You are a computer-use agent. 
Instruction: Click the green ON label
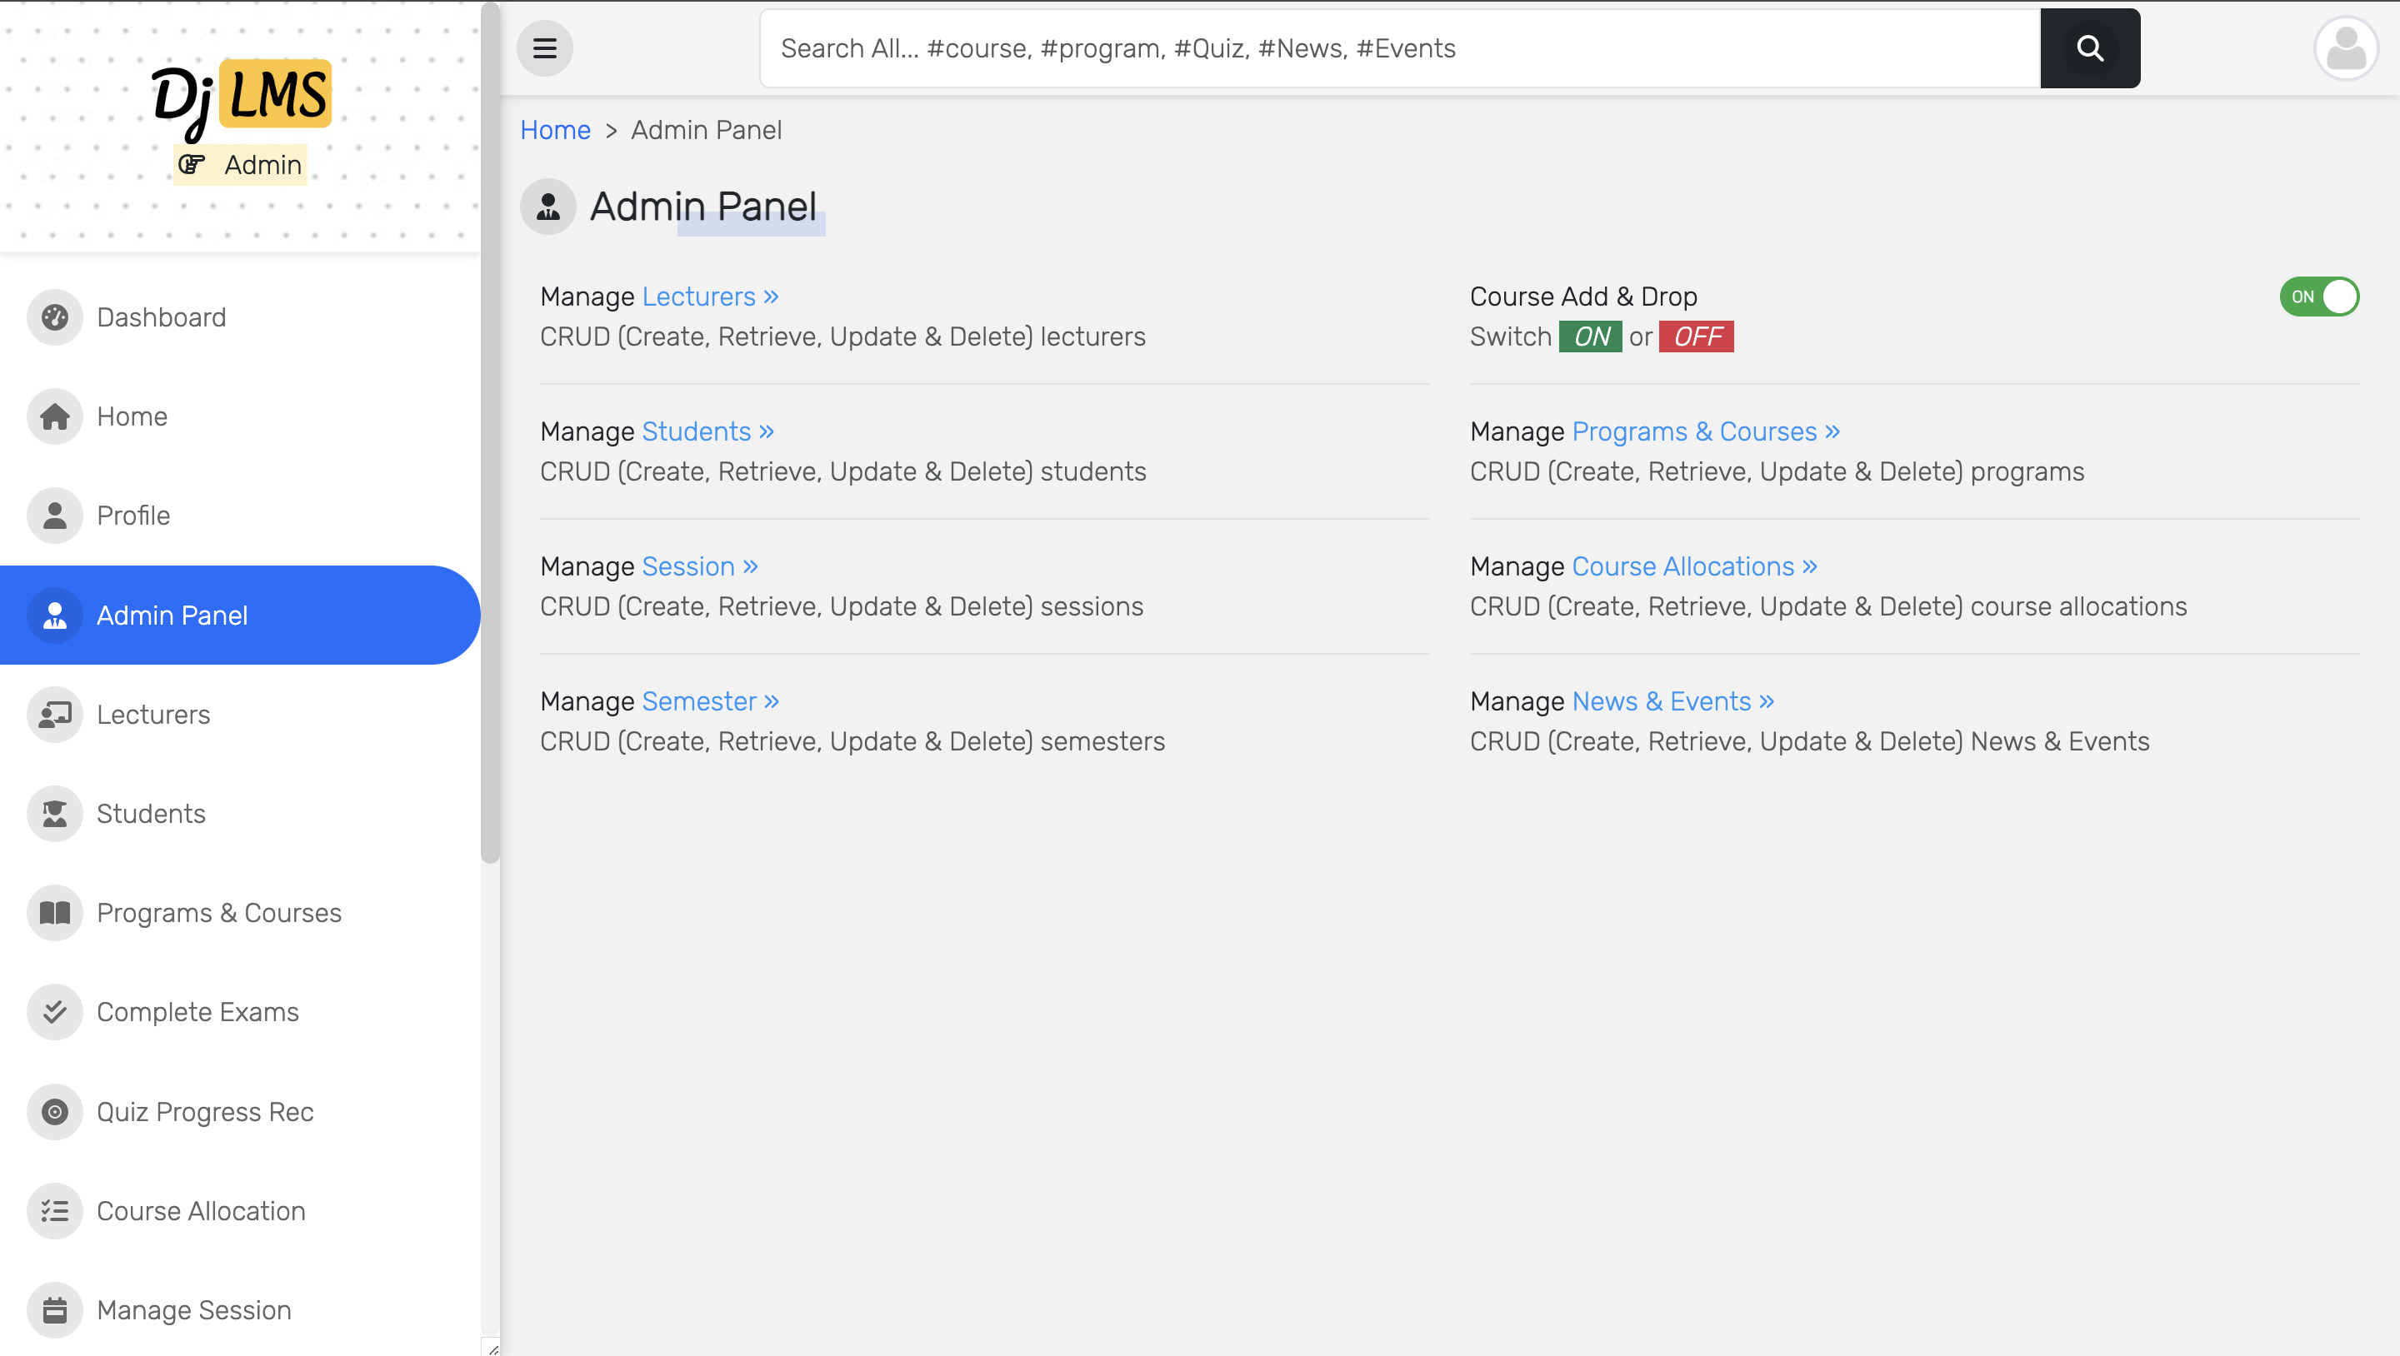(1590, 337)
